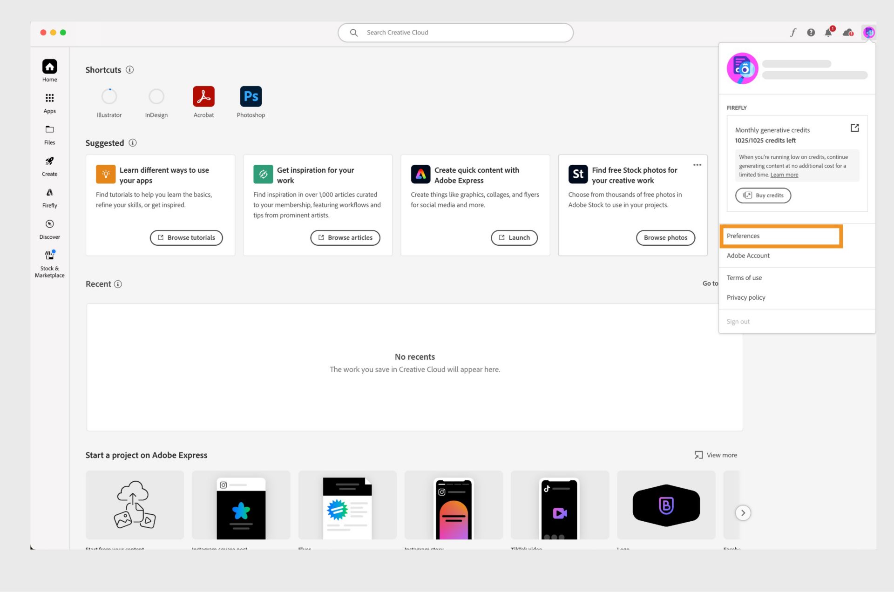This screenshot has width=894, height=592.
Task: Show info for the Recent section
Action: (118, 284)
